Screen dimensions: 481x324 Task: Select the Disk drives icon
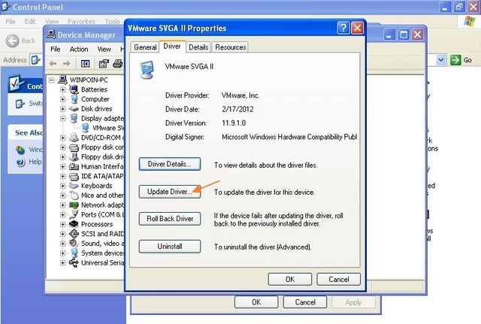[74, 108]
